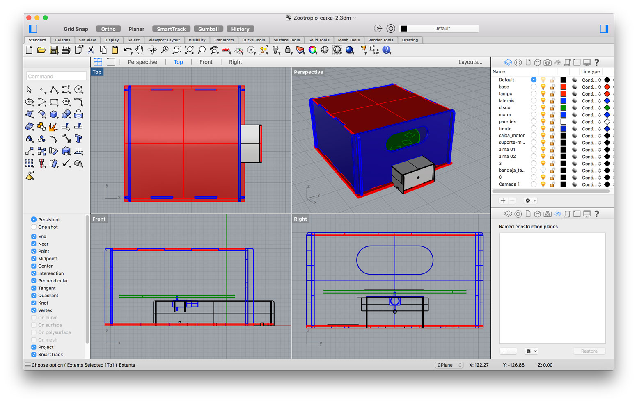Open the layers panel gear options dropdown
The width and height of the screenshot is (637, 403).
(x=531, y=200)
